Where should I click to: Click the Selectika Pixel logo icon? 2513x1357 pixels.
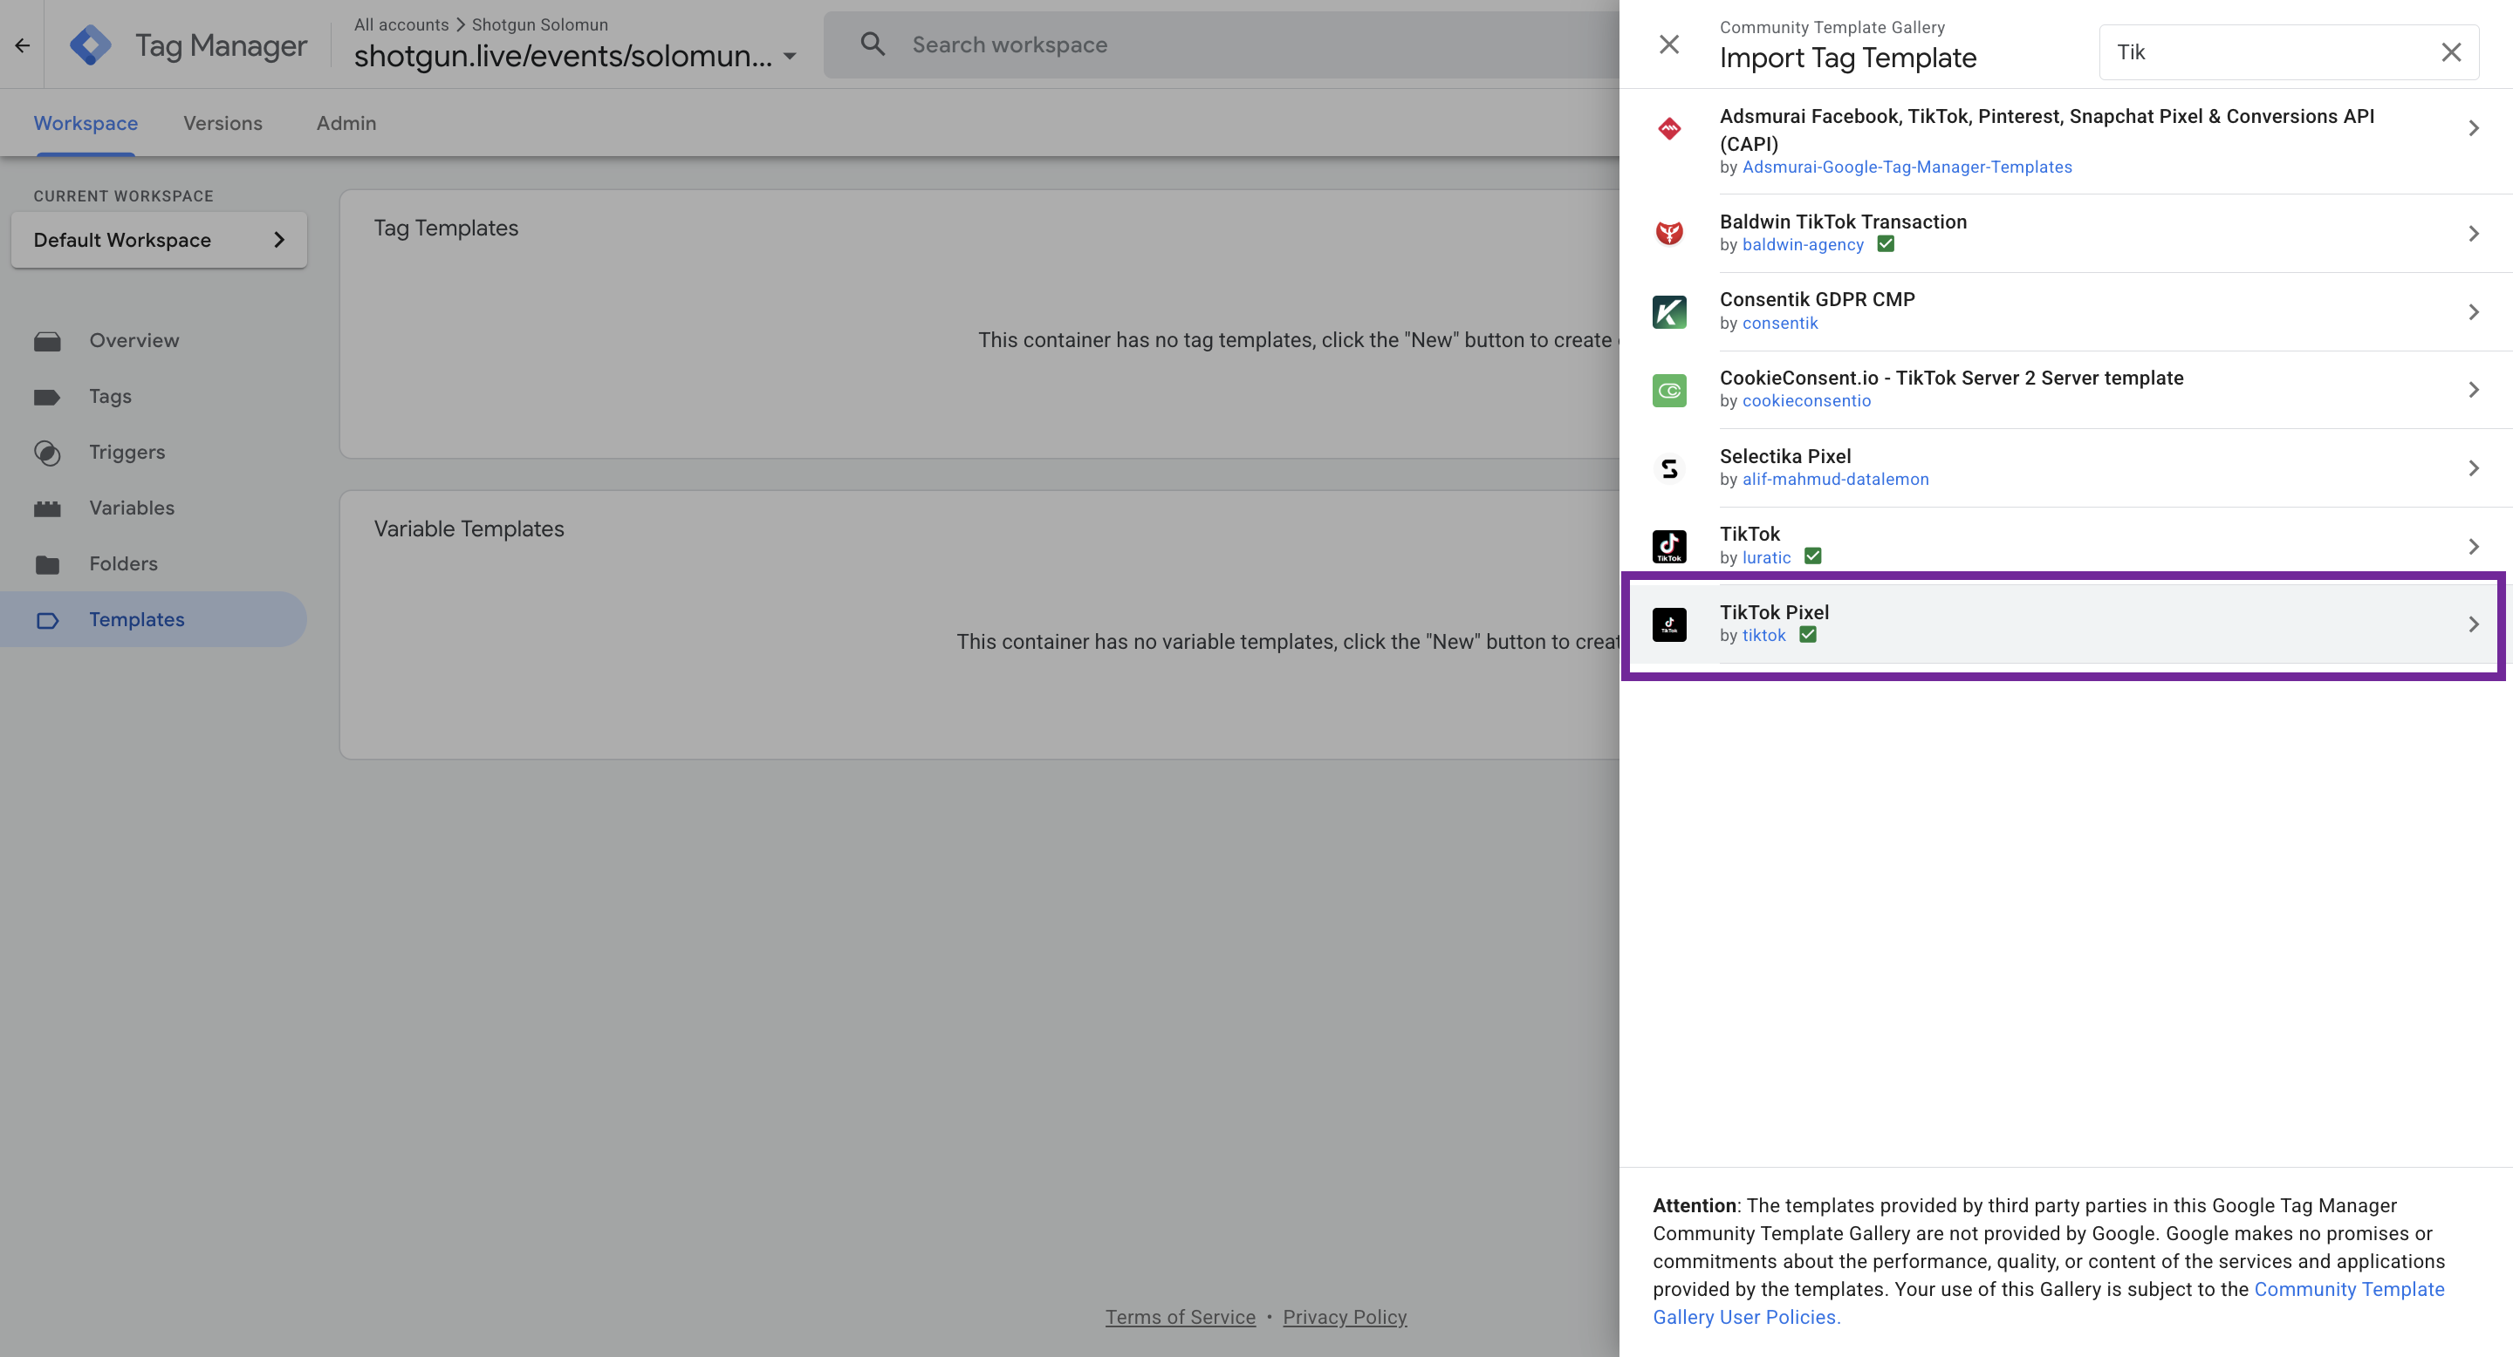click(1669, 469)
